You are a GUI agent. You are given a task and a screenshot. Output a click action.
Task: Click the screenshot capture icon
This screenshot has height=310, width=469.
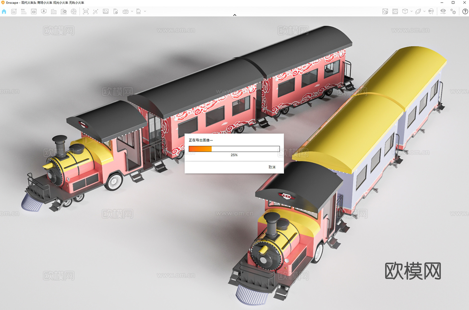tap(86, 11)
